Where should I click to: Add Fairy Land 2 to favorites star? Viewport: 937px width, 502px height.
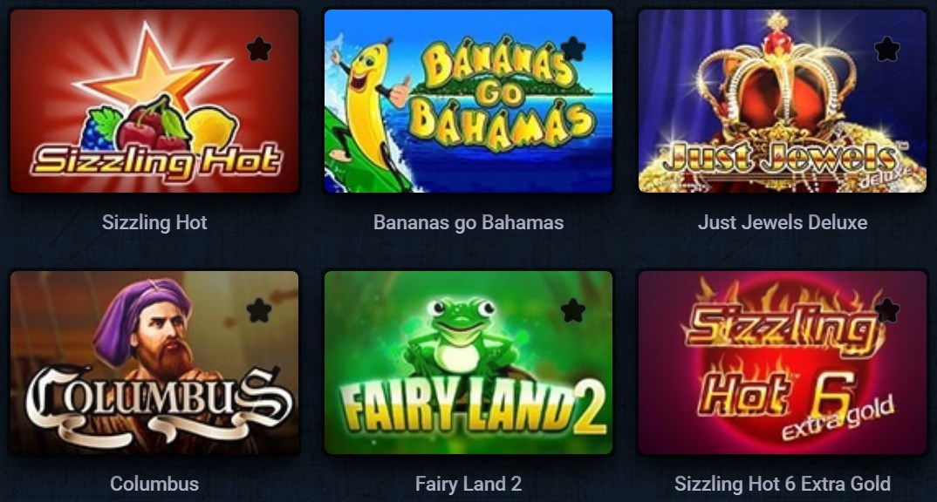(573, 310)
